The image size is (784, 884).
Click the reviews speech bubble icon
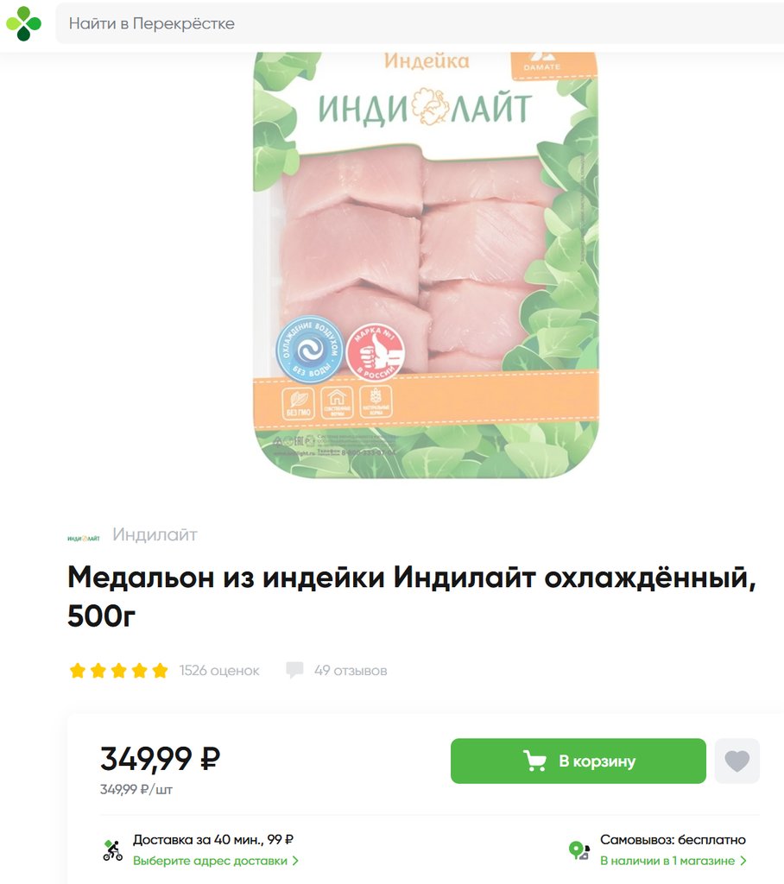click(294, 670)
